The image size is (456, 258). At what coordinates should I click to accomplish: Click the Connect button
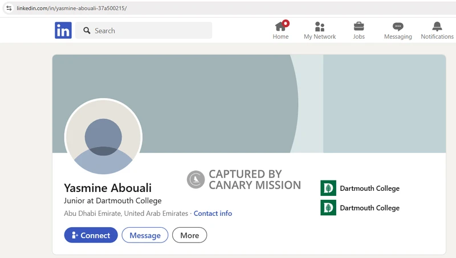coord(91,235)
